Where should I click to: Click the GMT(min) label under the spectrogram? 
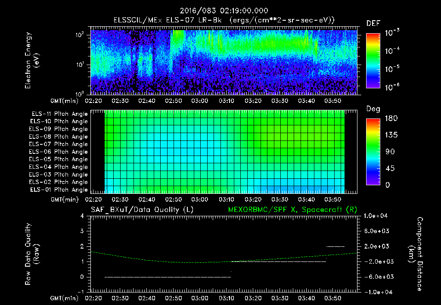tap(65, 101)
